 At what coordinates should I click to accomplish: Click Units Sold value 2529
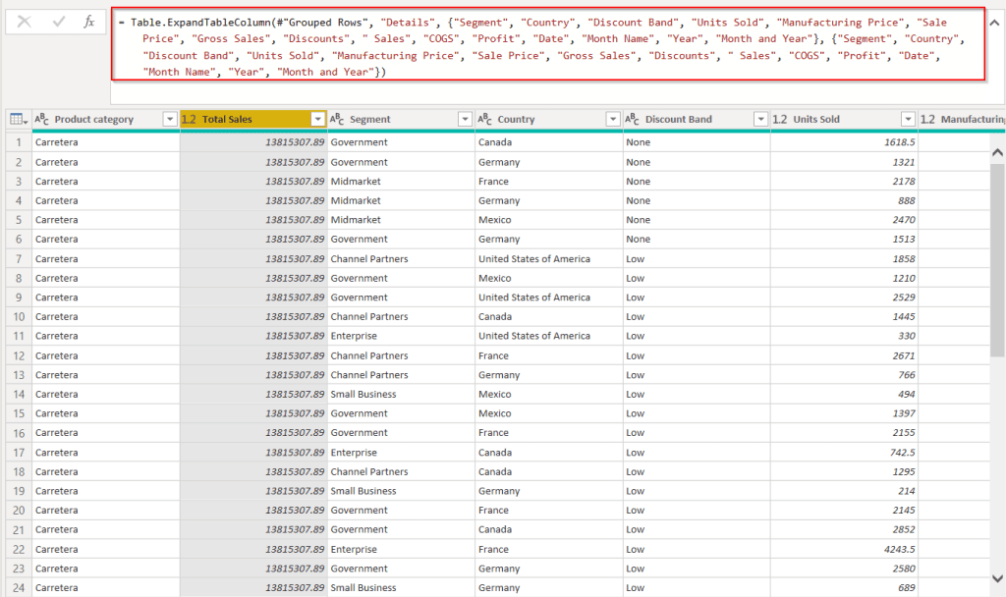click(x=844, y=297)
